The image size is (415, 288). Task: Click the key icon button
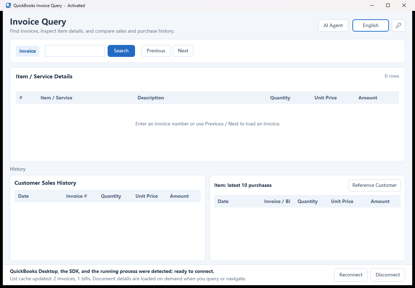click(x=398, y=25)
